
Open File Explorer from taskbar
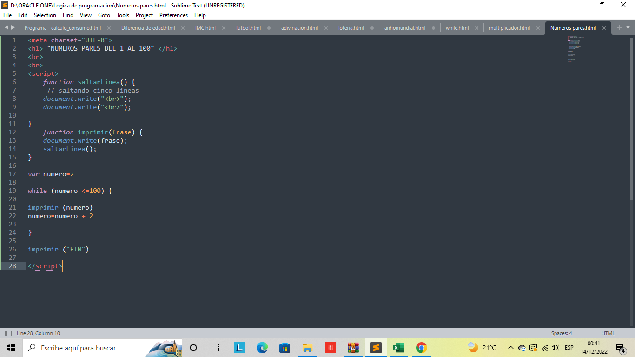[x=307, y=348]
